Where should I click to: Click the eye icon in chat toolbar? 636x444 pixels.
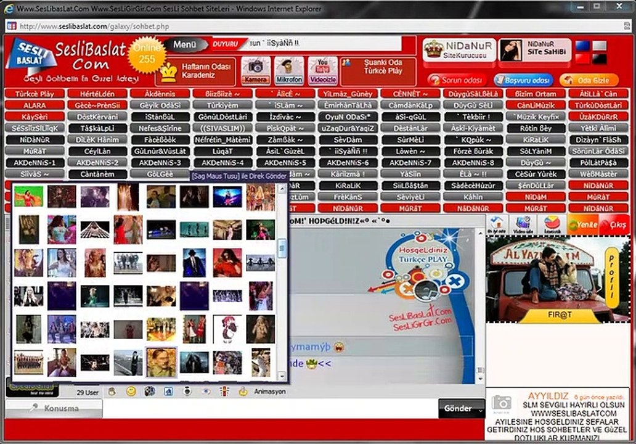[x=206, y=391]
